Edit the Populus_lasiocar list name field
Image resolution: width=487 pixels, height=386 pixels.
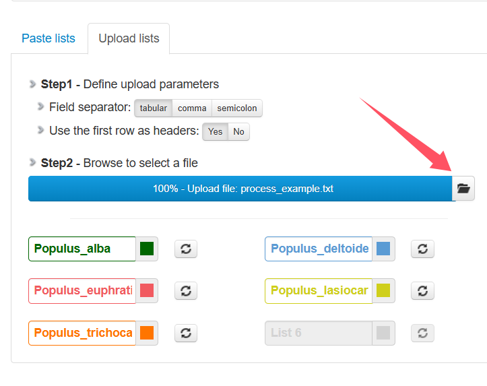(319, 290)
